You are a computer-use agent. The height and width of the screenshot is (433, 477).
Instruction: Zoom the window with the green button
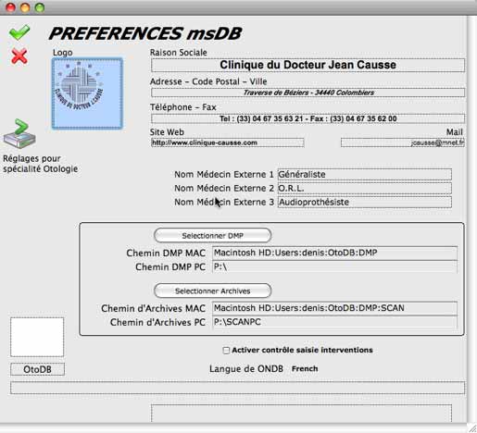tap(40, 7)
